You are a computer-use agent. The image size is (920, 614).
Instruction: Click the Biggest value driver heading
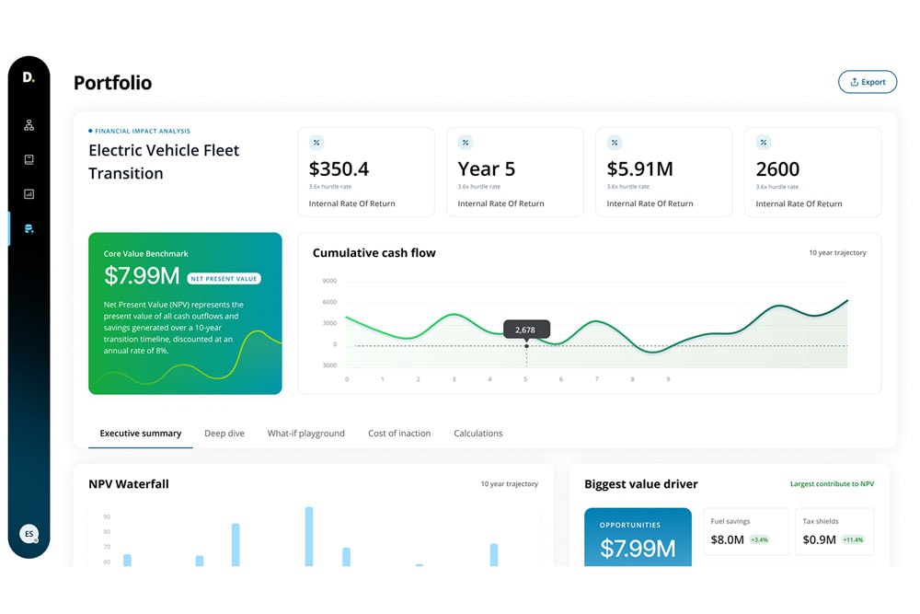(640, 484)
